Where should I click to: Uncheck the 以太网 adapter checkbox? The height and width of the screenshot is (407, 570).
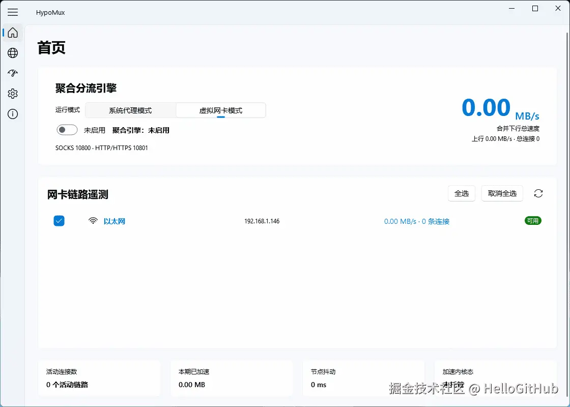tap(59, 221)
